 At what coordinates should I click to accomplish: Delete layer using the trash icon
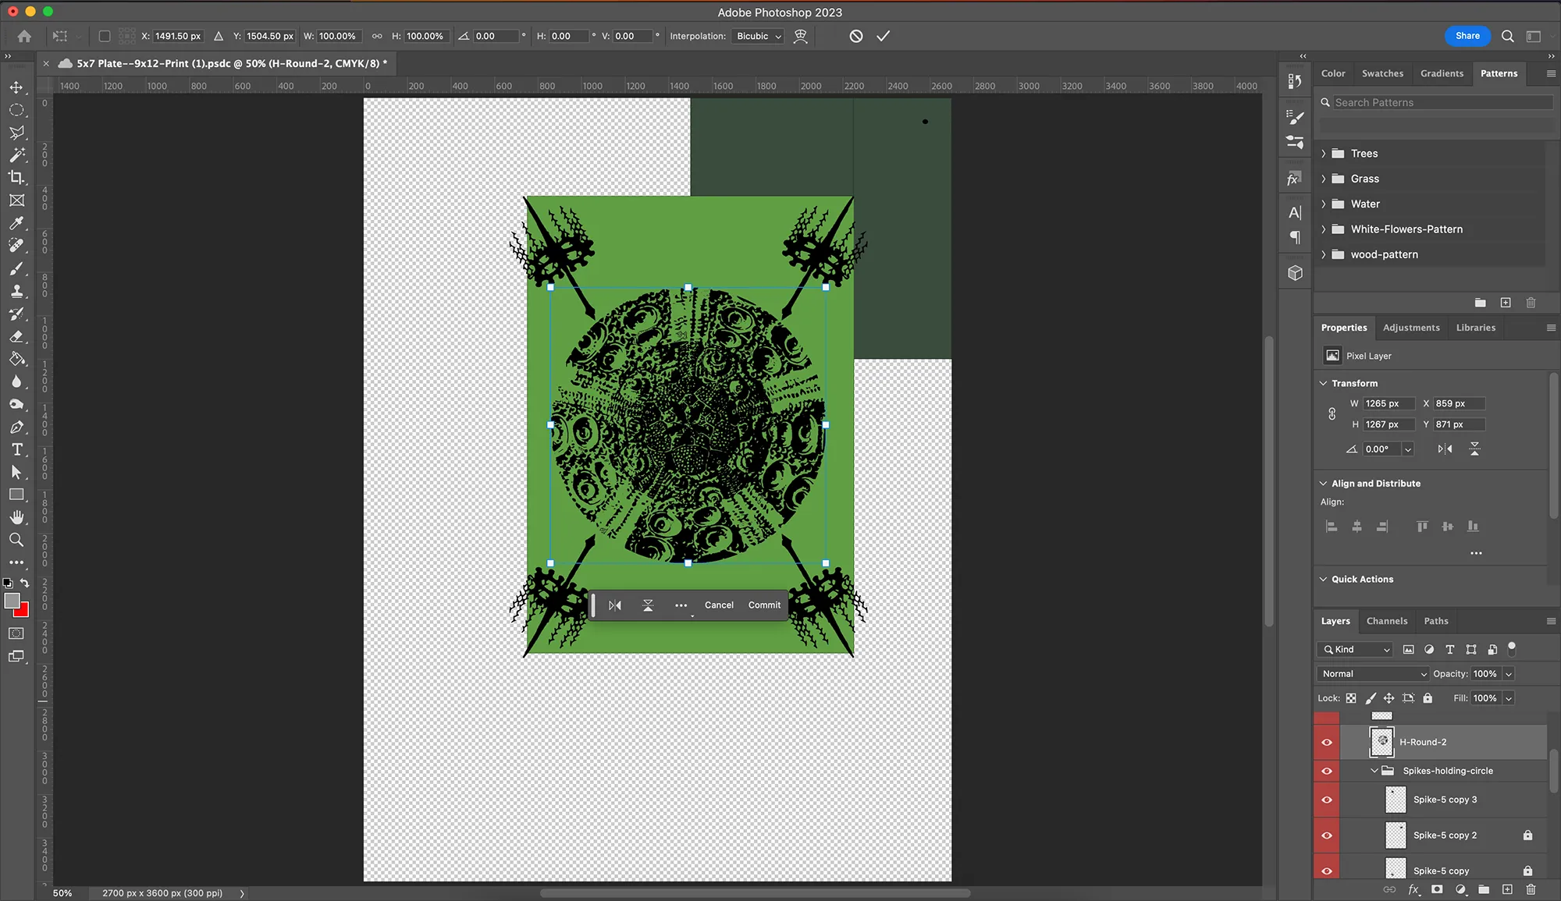click(x=1531, y=889)
